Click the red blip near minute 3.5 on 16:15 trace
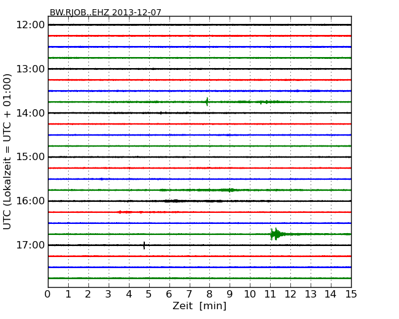 (x=120, y=212)
